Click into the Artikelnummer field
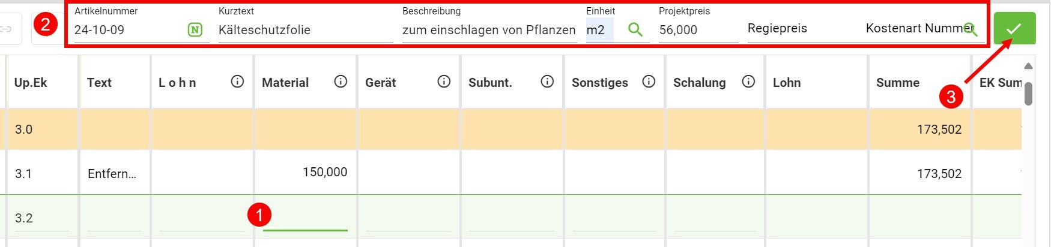The image size is (1051, 247). (126, 30)
